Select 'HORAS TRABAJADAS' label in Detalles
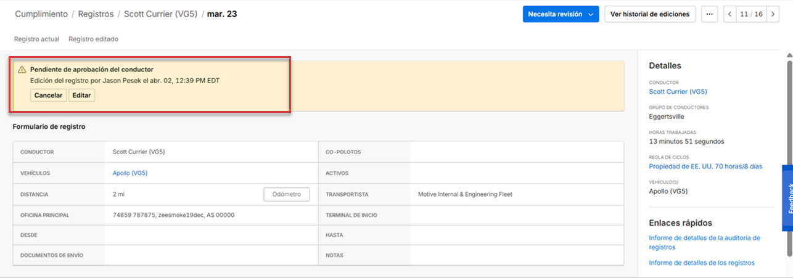Image resolution: width=793 pixels, height=278 pixels. coord(673,132)
